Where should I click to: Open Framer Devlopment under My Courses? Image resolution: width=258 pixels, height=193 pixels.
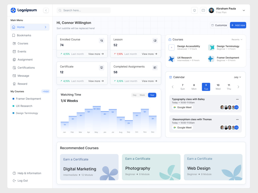[x=27, y=99]
